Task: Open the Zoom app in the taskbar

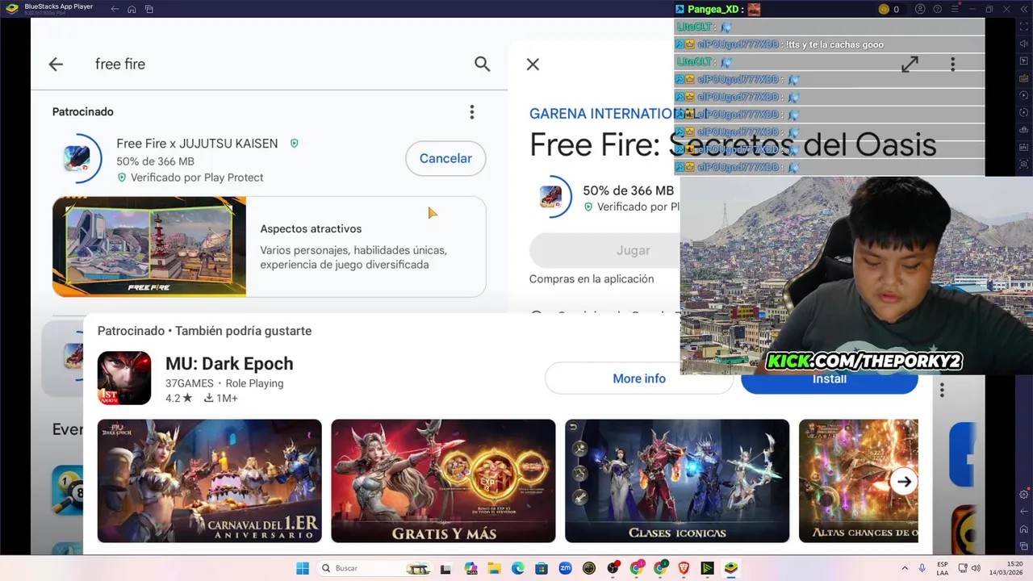Action: [x=565, y=568]
